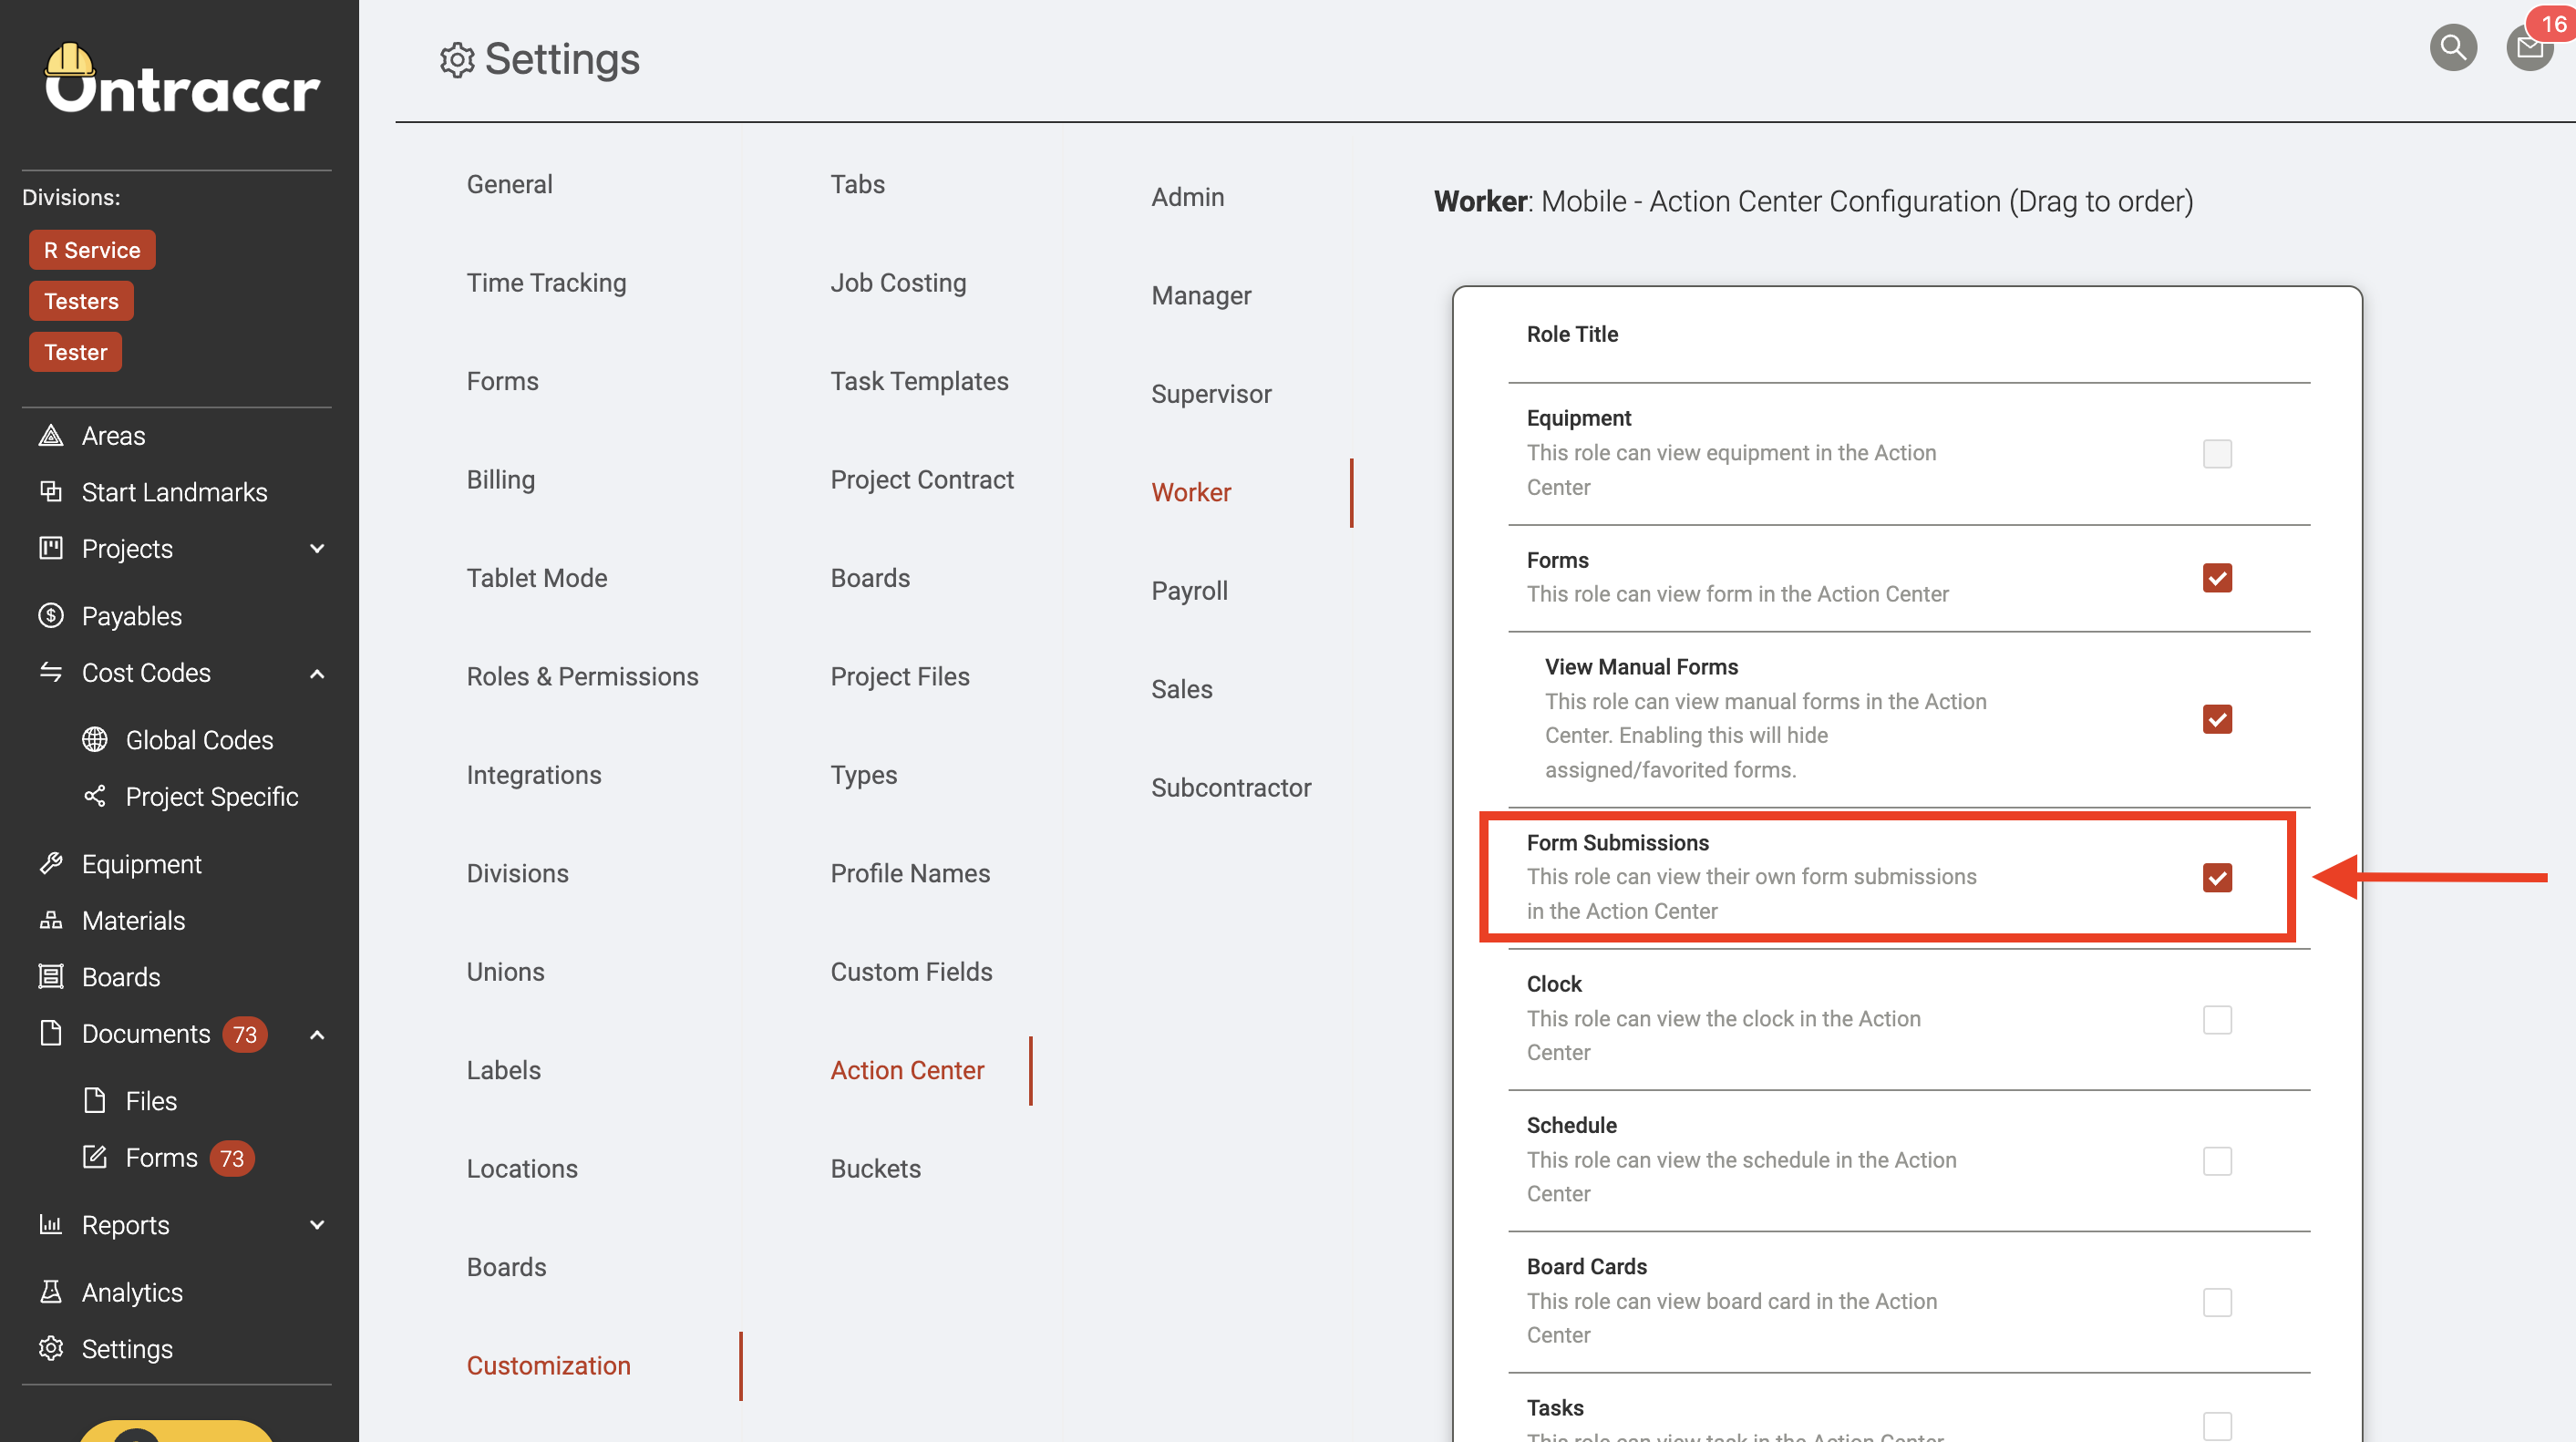
Task: Expand the Projects chevron
Action: [317, 548]
